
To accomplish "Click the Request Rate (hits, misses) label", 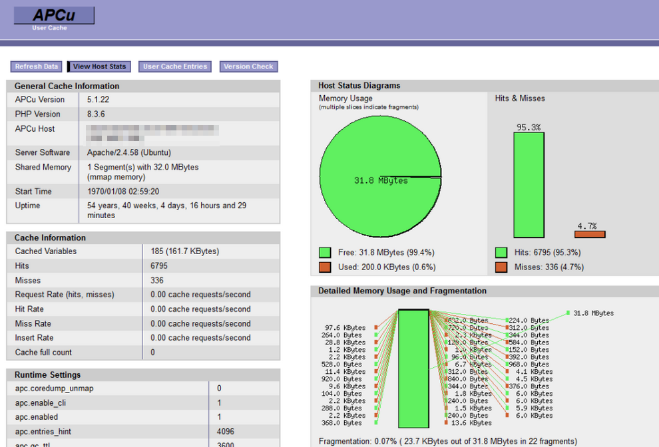I will 65,295.
